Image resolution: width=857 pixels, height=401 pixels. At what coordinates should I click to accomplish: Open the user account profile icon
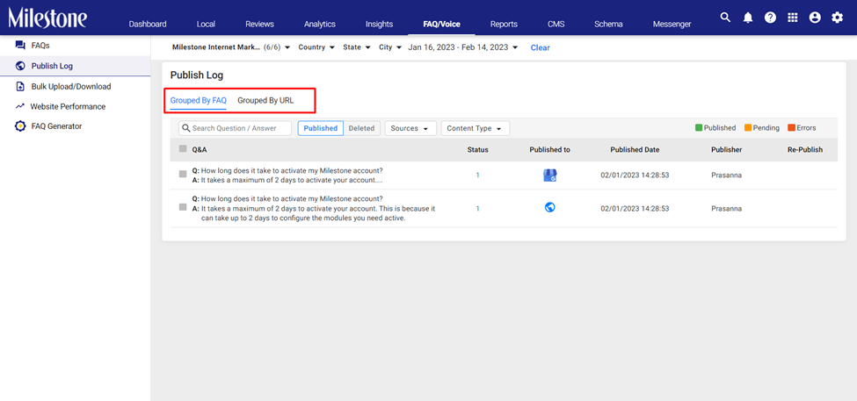(815, 18)
